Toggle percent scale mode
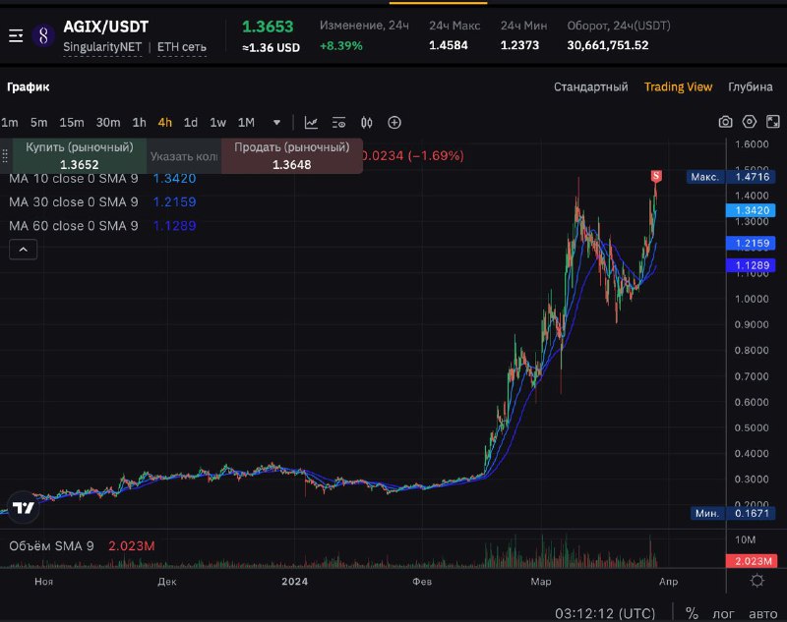The image size is (787, 622). point(693,613)
